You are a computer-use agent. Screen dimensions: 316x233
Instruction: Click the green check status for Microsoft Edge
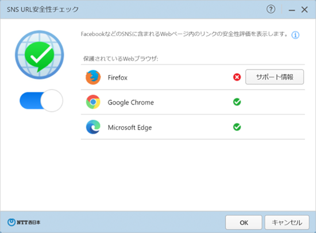pyautogui.click(x=237, y=127)
